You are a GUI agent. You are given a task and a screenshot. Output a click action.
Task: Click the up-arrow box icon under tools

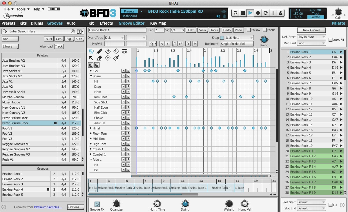coord(91,65)
